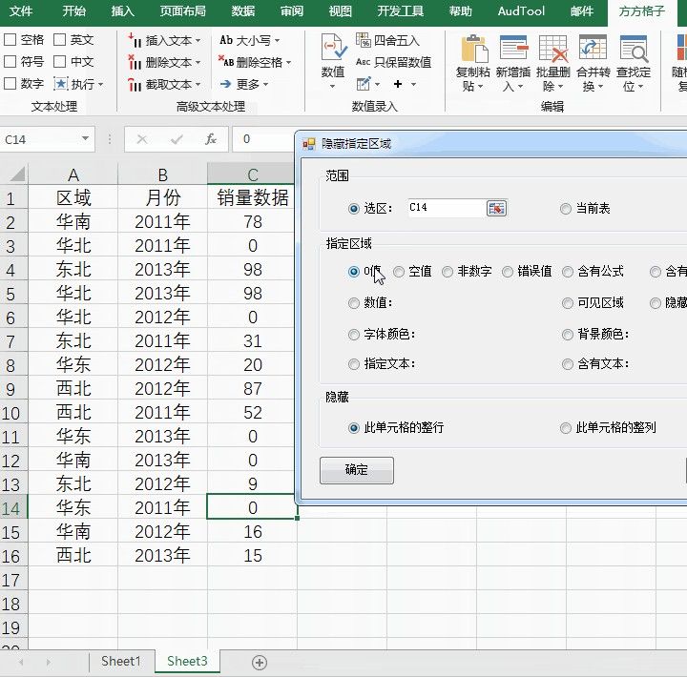Switch to the 开发工具 ribbon tab
This screenshot has width=687, height=677.
401,10
